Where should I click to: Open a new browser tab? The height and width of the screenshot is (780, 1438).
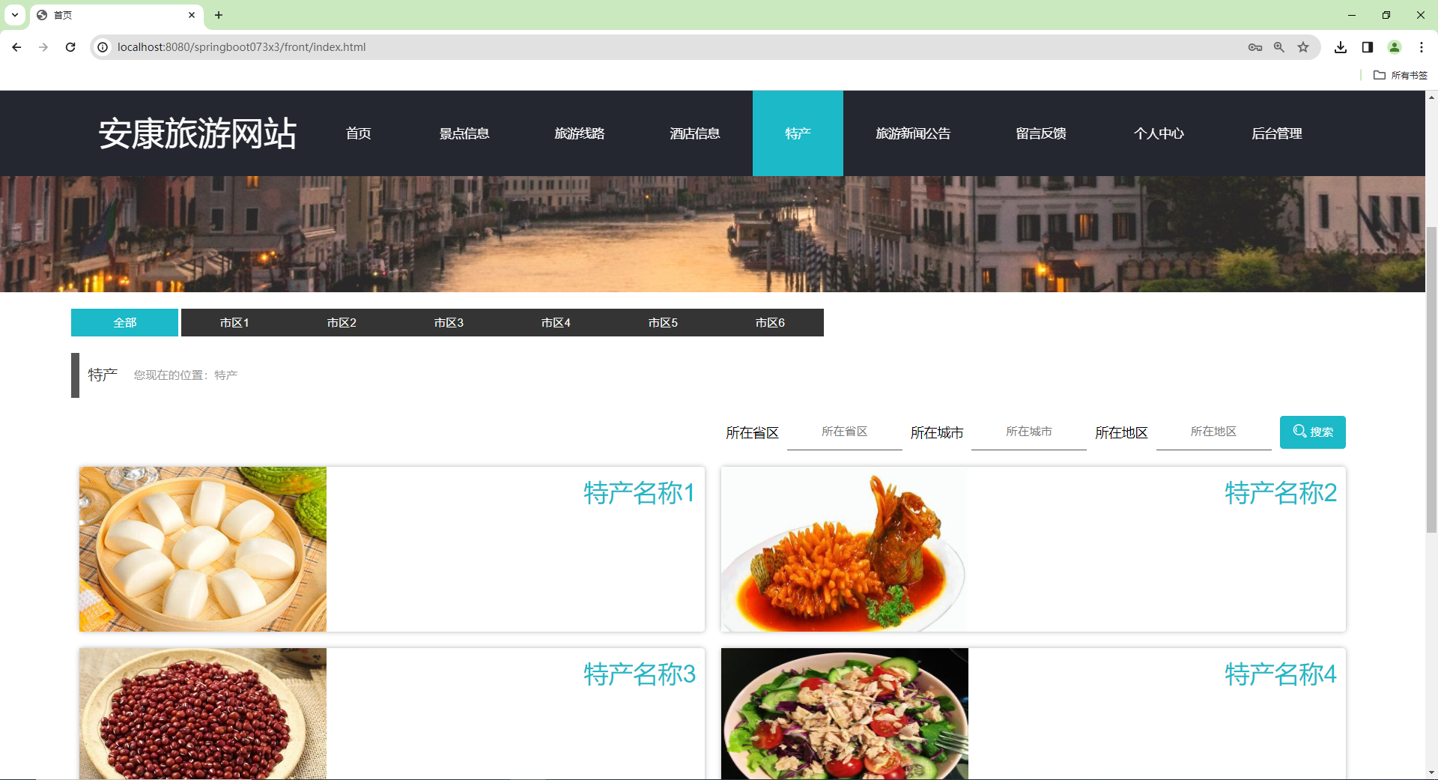pos(219,15)
